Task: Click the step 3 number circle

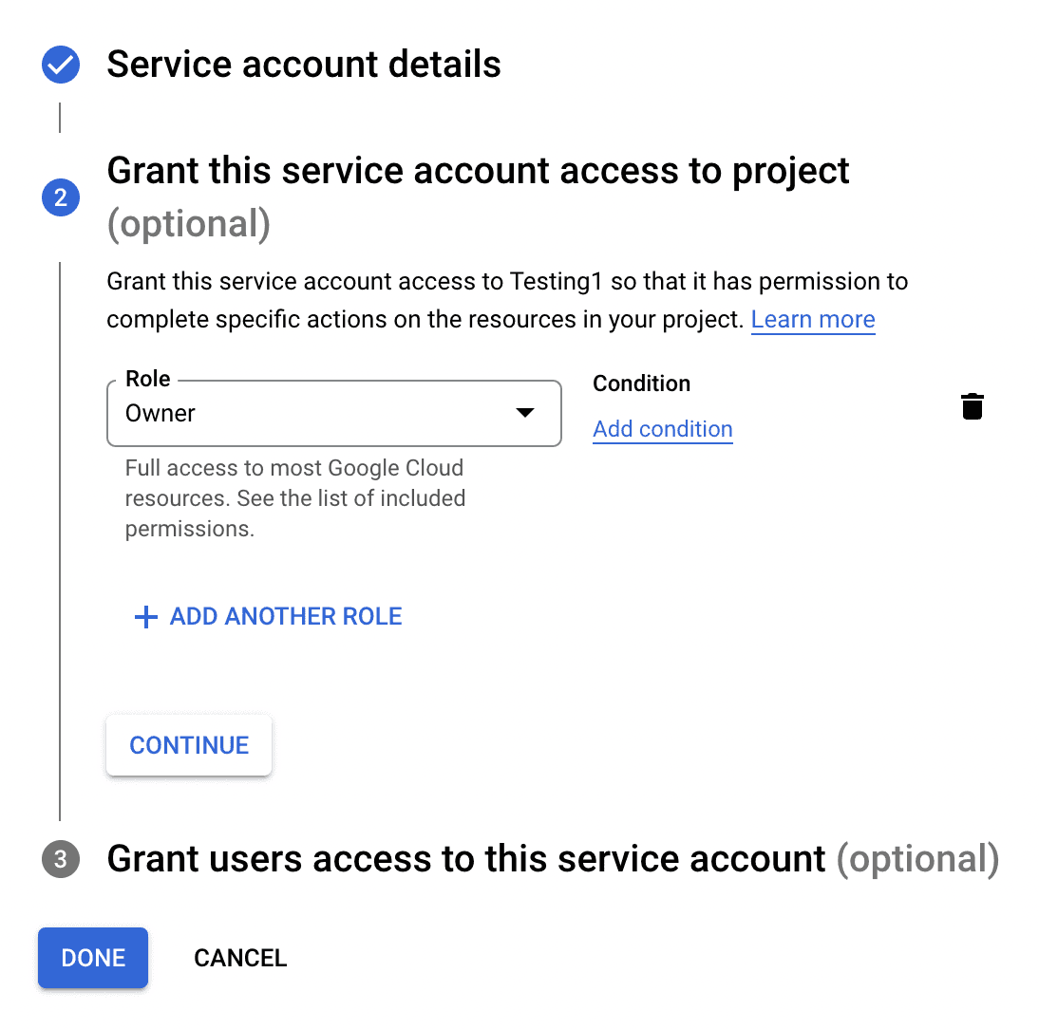Action: [60, 859]
